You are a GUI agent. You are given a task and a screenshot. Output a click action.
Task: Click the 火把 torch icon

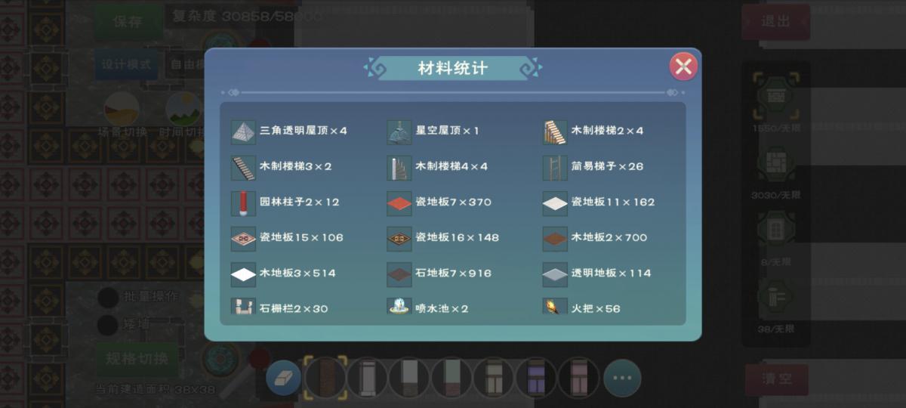click(555, 307)
